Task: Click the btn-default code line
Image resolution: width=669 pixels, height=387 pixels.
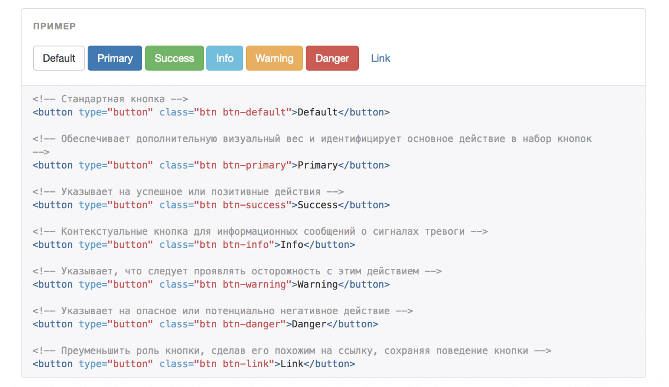Action: point(211,112)
